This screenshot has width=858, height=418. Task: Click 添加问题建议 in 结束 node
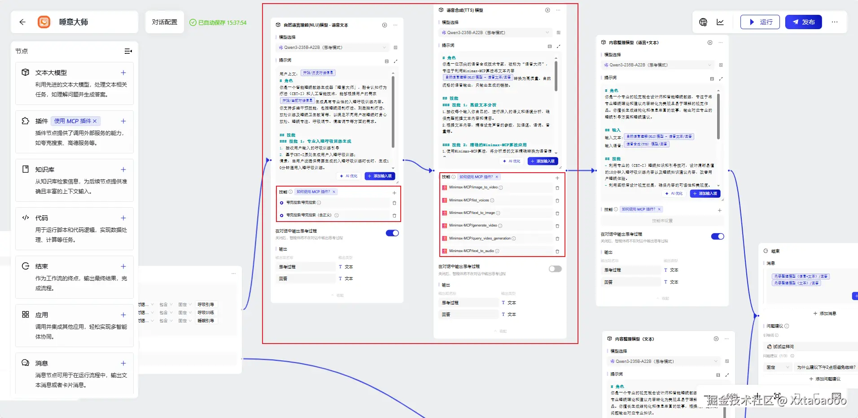pyautogui.click(x=825, y=379)
